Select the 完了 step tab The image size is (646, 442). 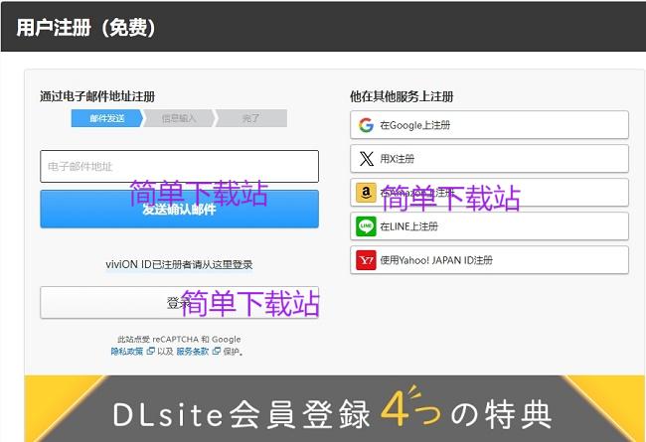250,118
